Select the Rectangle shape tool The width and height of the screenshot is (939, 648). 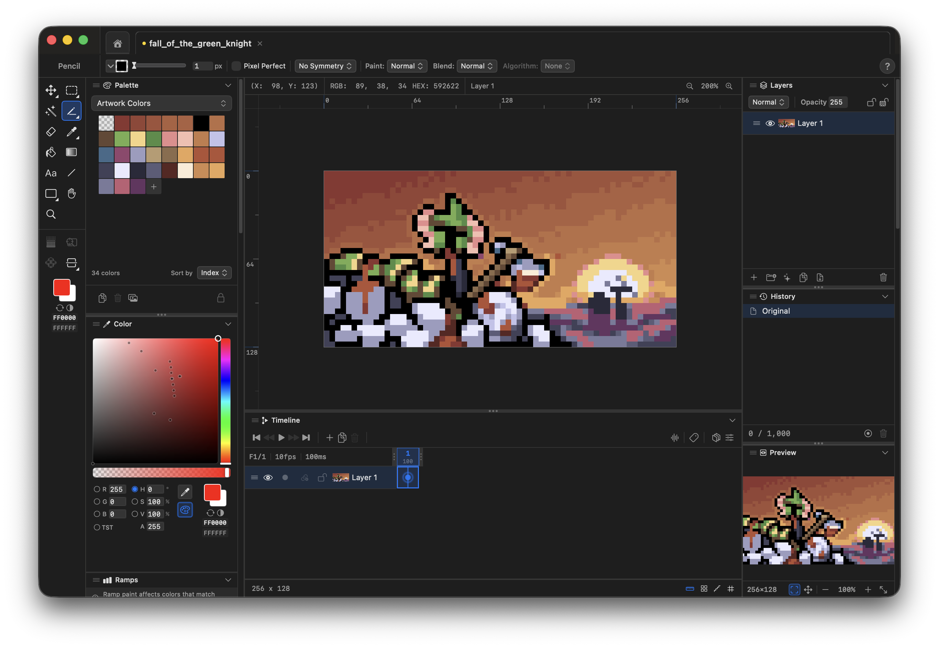tap(51, 194)
